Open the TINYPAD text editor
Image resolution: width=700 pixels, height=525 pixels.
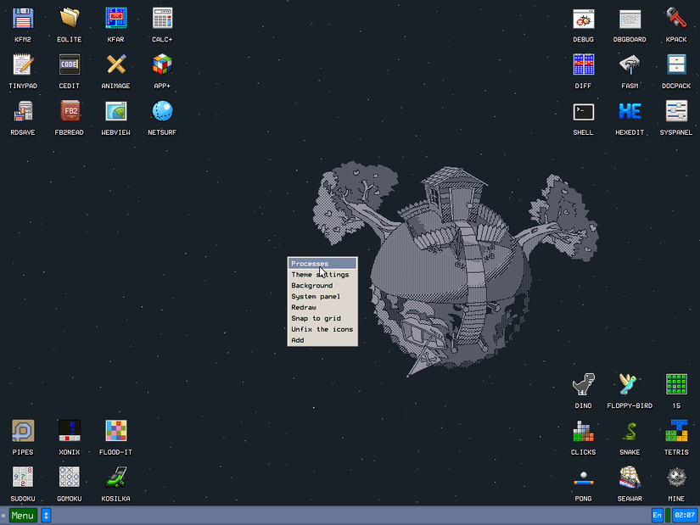tap(22, 71)
